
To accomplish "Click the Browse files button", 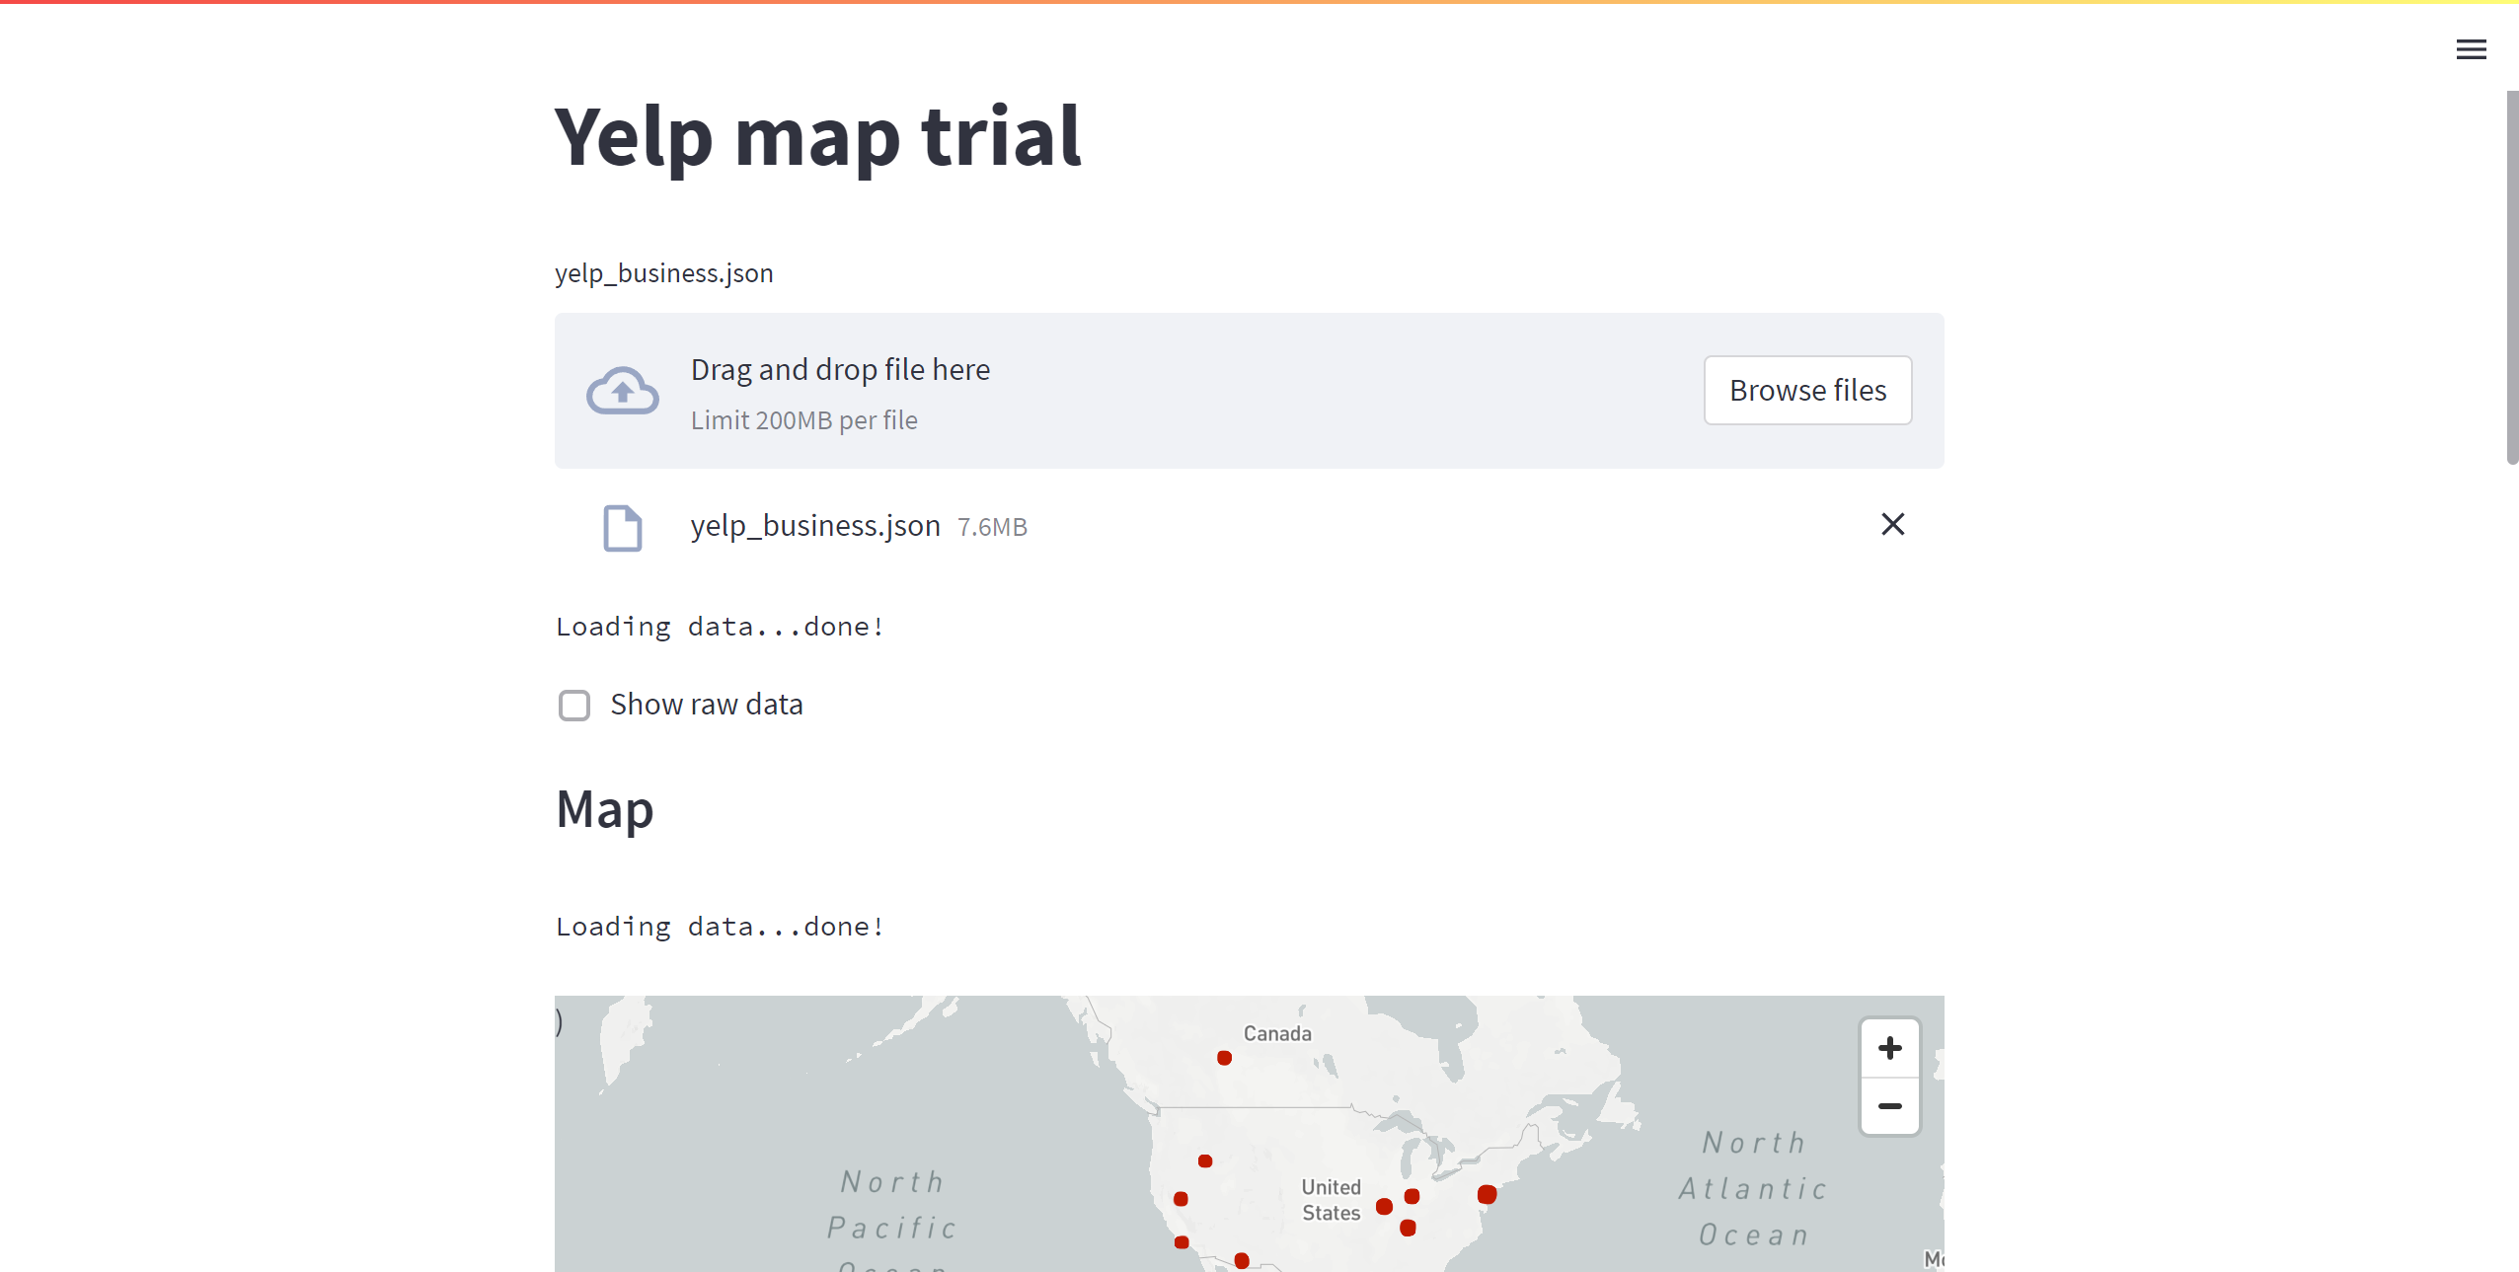I will coord(1806,390).
